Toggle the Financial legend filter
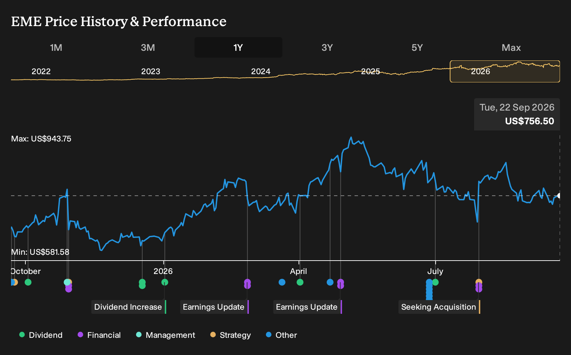The width and height of the screenshot is (571, 355). 99,335
